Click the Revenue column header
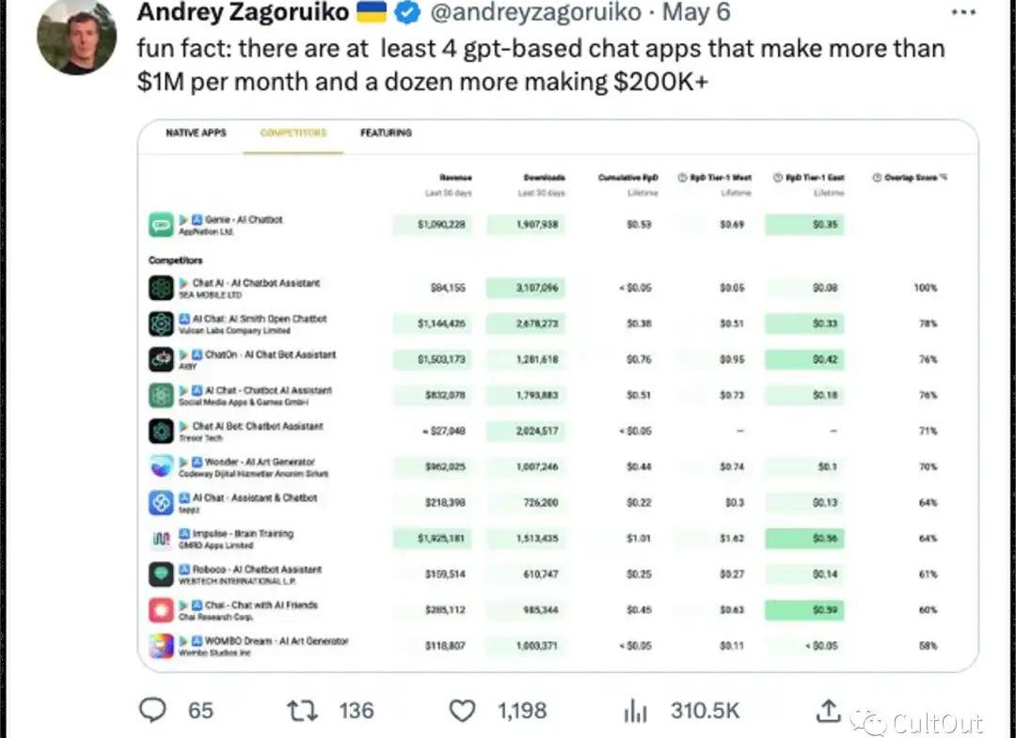 tap(455, 178)
